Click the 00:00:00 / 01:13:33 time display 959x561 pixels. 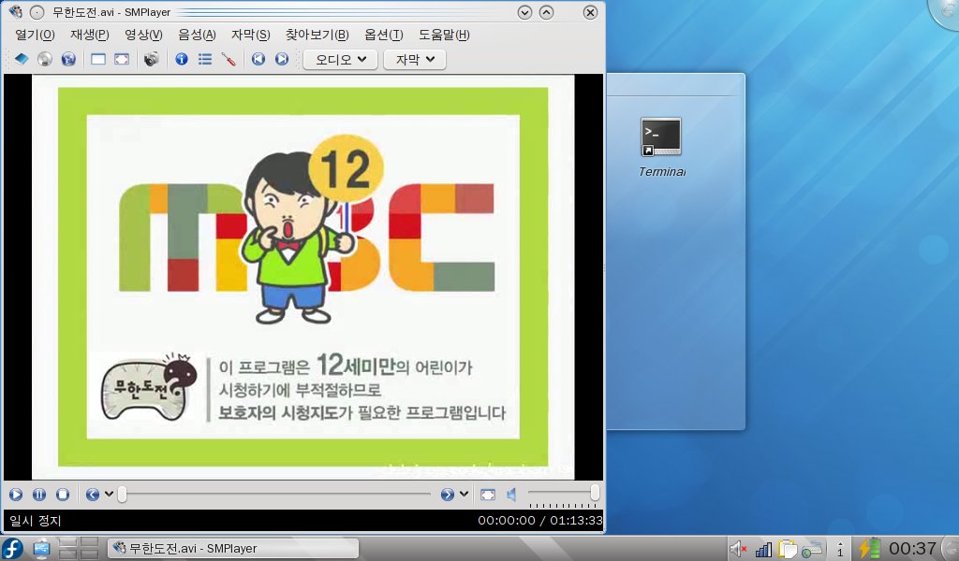pyautogui.click(x=540, y=521)
